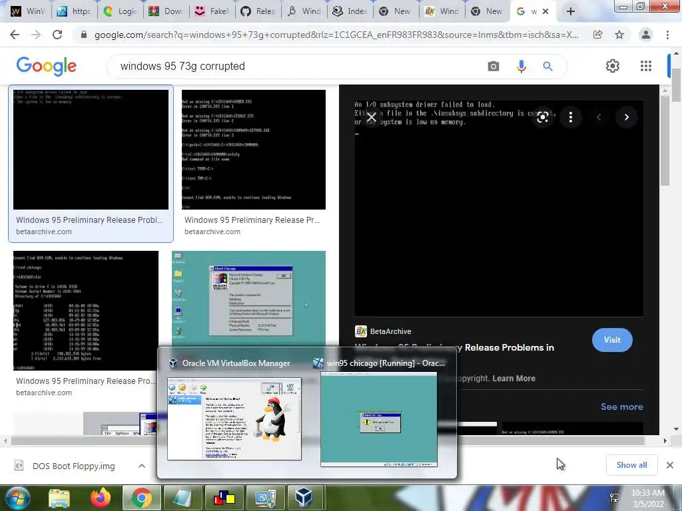Viewport: 682px width, 511px height.
Task: Switch to the Index browser tab
Action: pyautogui.click(x=350, y=11)
